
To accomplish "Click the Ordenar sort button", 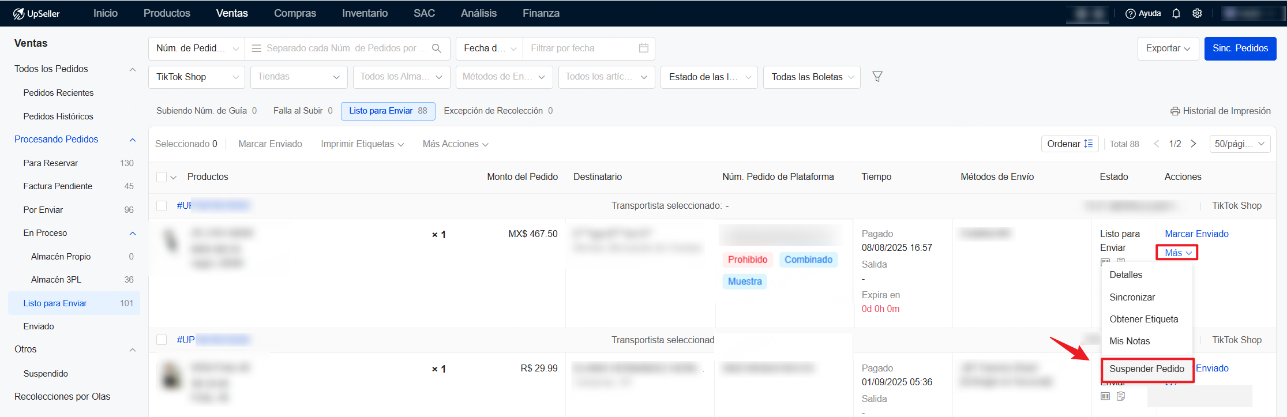I will click(x=1070, y=144).
